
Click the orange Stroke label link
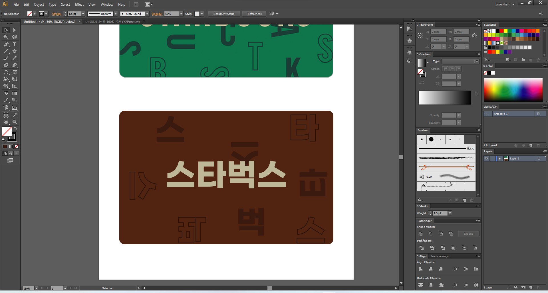(x=57, y=14)
